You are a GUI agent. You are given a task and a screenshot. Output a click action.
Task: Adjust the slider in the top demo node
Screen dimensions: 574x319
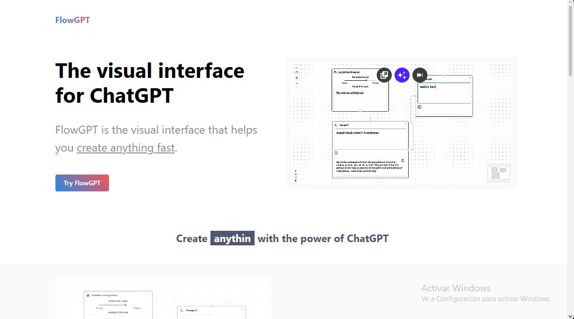tap(366, 80)
